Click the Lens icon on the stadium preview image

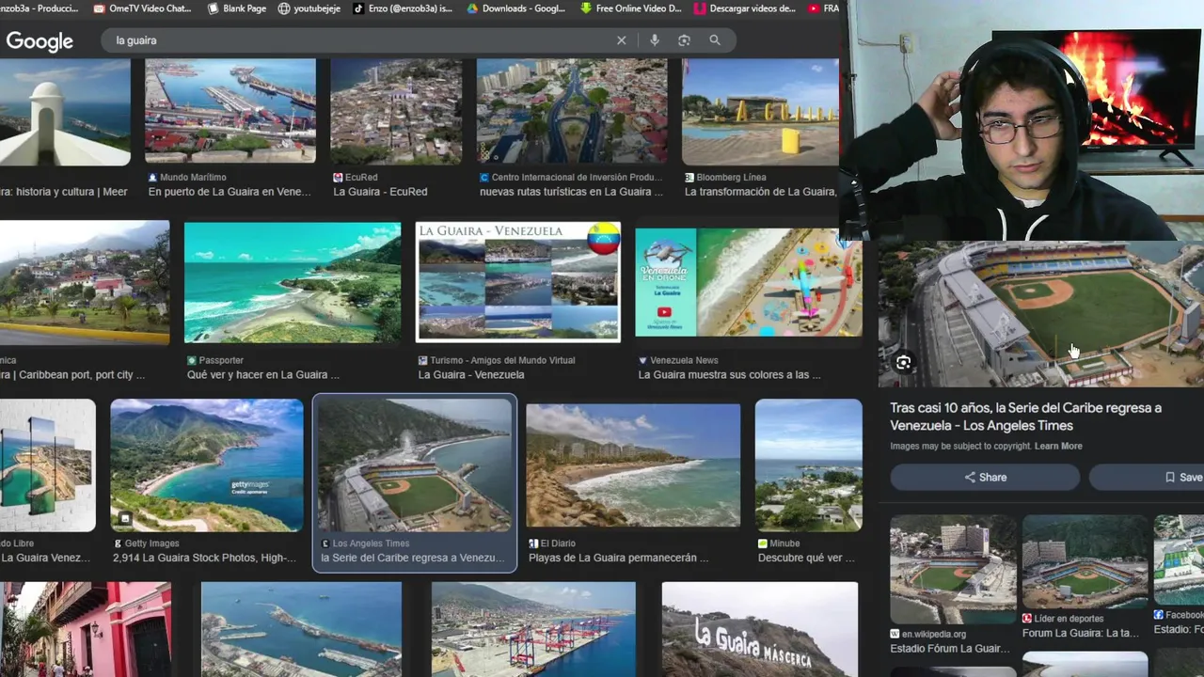(903, 362)
